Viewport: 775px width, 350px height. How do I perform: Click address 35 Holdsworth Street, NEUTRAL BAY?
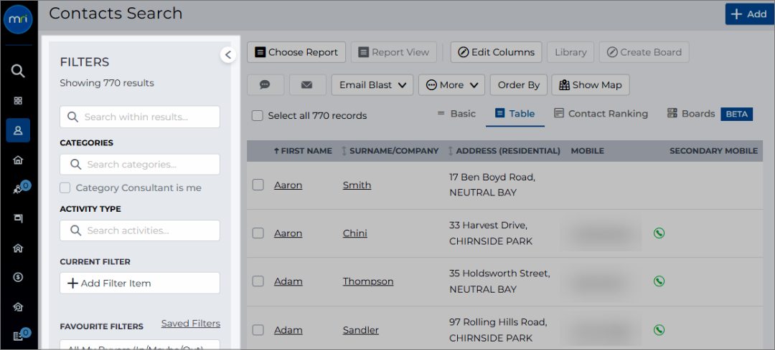point(499,281)
